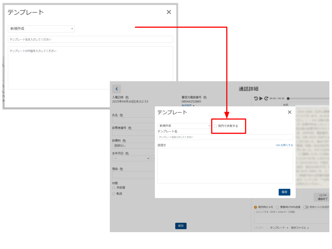Click copy icon next to 着信元電話番号
The width and height of the screenshot is (332, 249).
coord(205,97)
